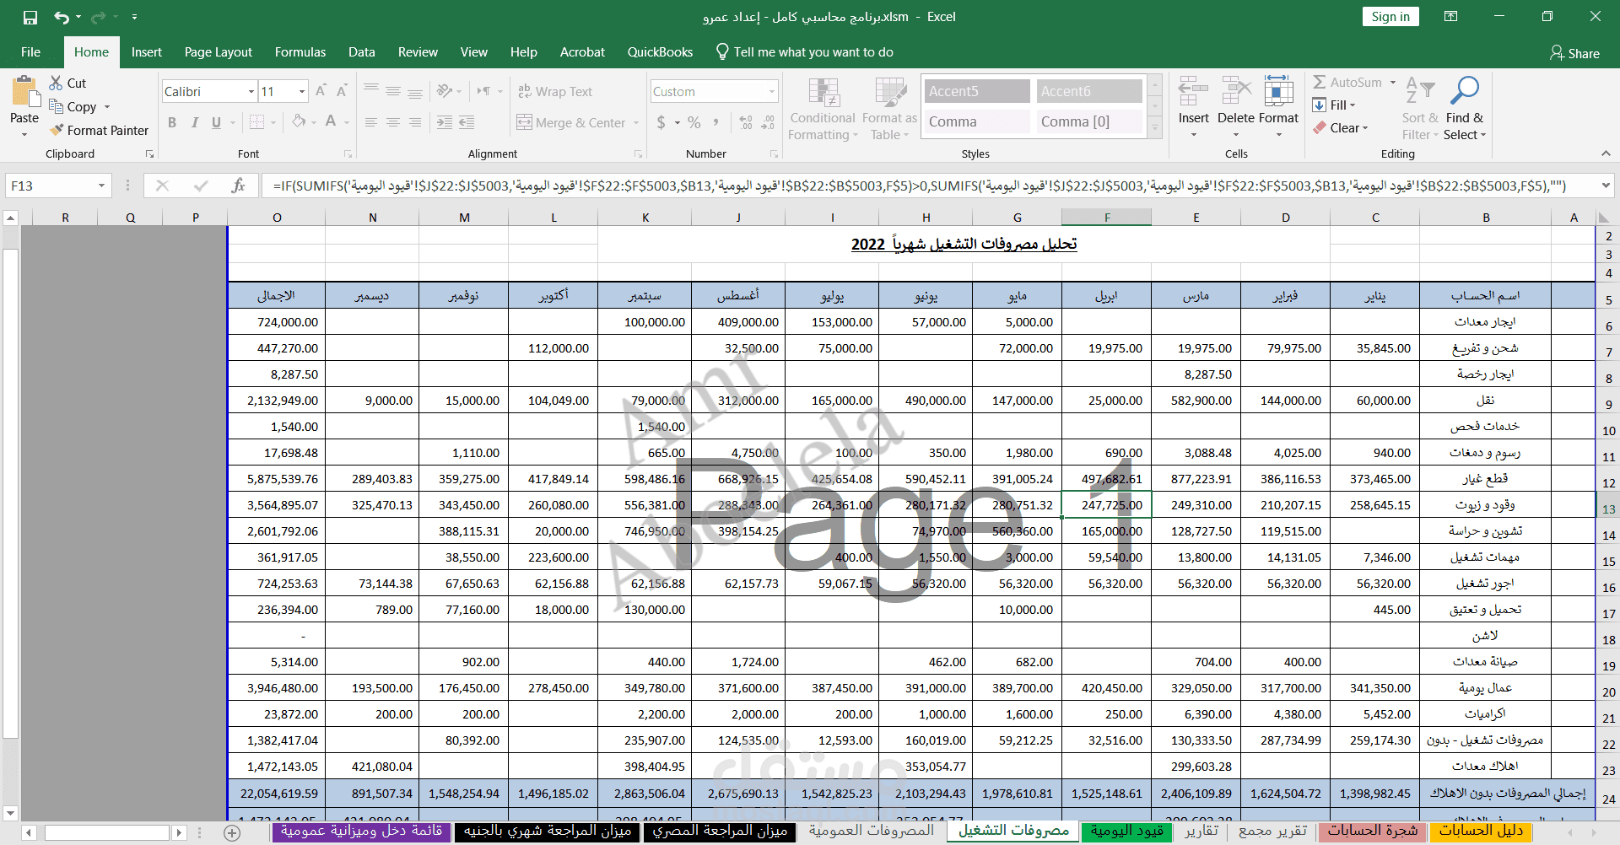This screenshot has width=1620, height=845.
Task: Open the Formulas tab
Action: click(300, 52)
